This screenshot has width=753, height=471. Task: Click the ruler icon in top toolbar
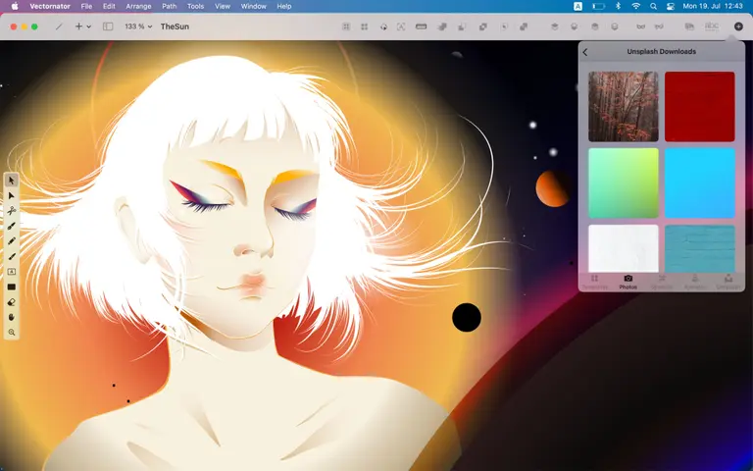pos(422,26)
